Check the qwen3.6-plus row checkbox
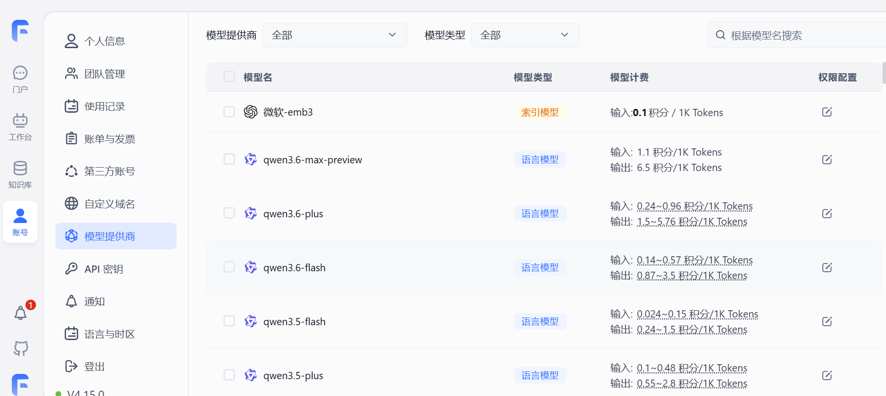The image size is (886, 396). click(229, 213)
